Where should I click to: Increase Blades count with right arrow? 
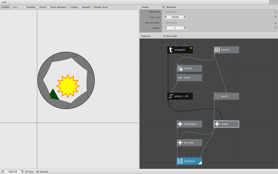tap(184, 28)
